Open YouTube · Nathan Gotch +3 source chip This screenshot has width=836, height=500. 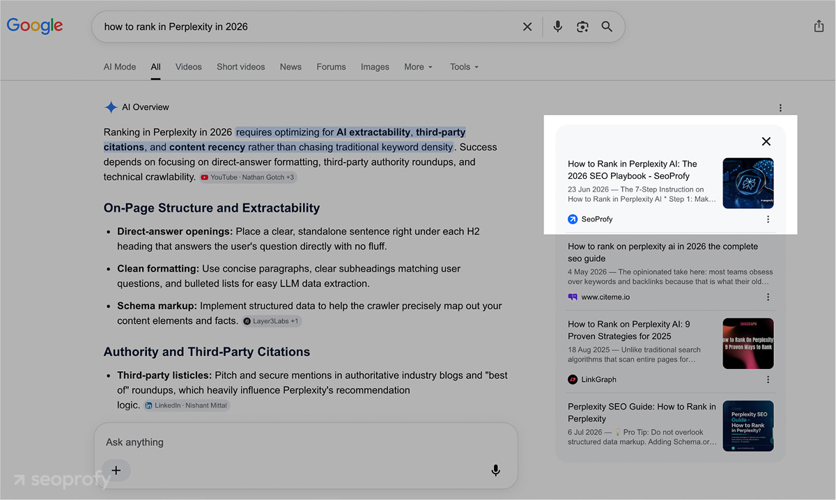pos(248,178)
